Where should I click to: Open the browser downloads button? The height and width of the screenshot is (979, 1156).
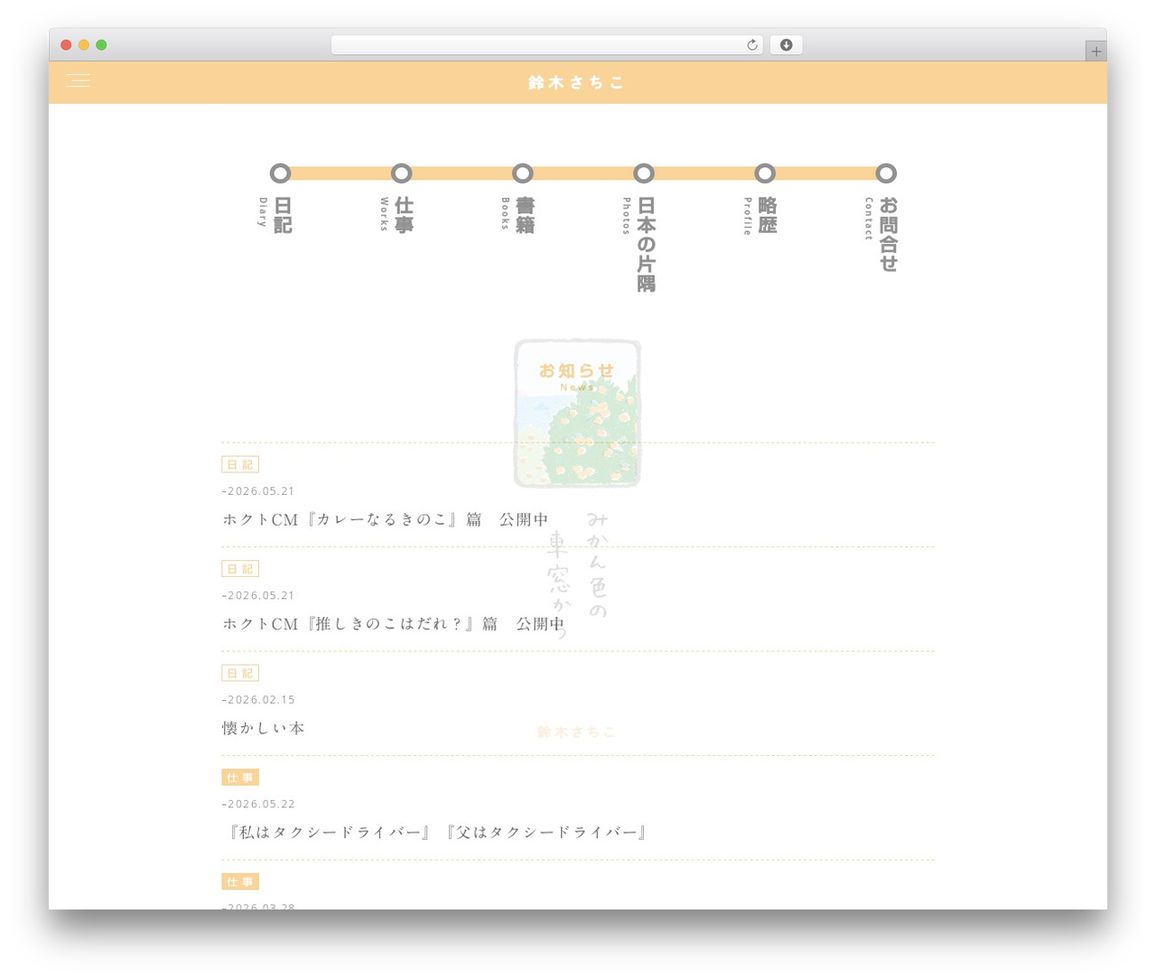(786, 45)
